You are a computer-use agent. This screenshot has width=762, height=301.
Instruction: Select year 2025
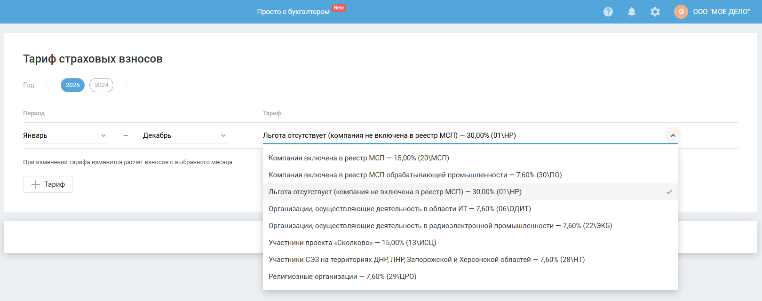(x=72, y=85)
